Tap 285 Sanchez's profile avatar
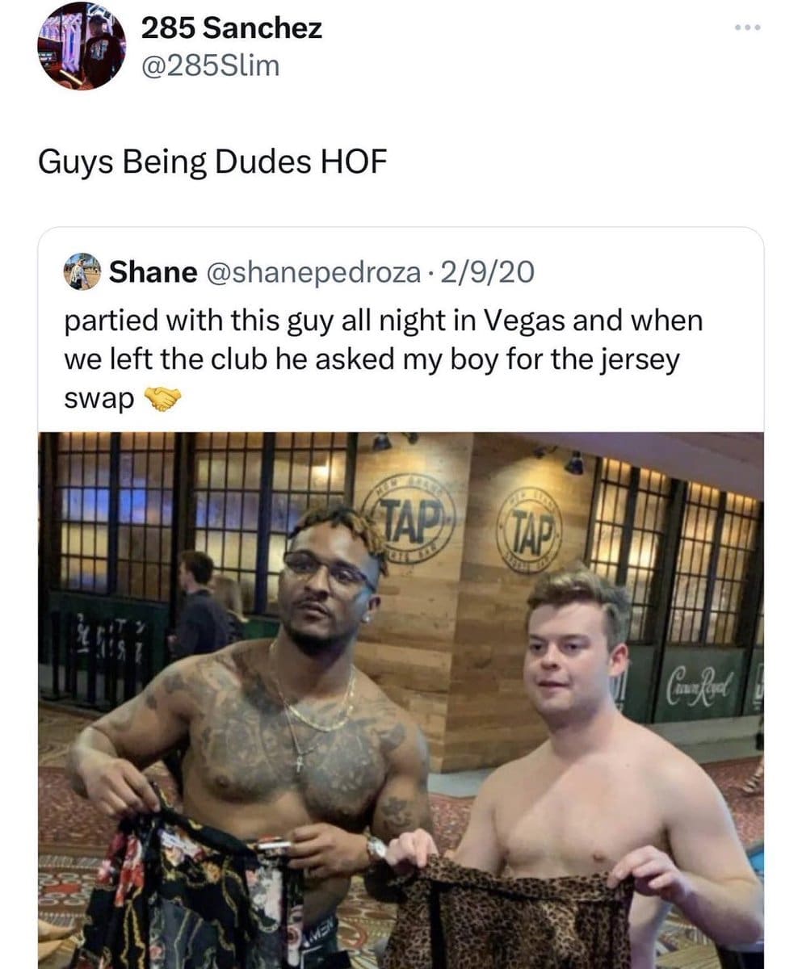This screenshot has width=802, height=969. [x=81, y=45]
